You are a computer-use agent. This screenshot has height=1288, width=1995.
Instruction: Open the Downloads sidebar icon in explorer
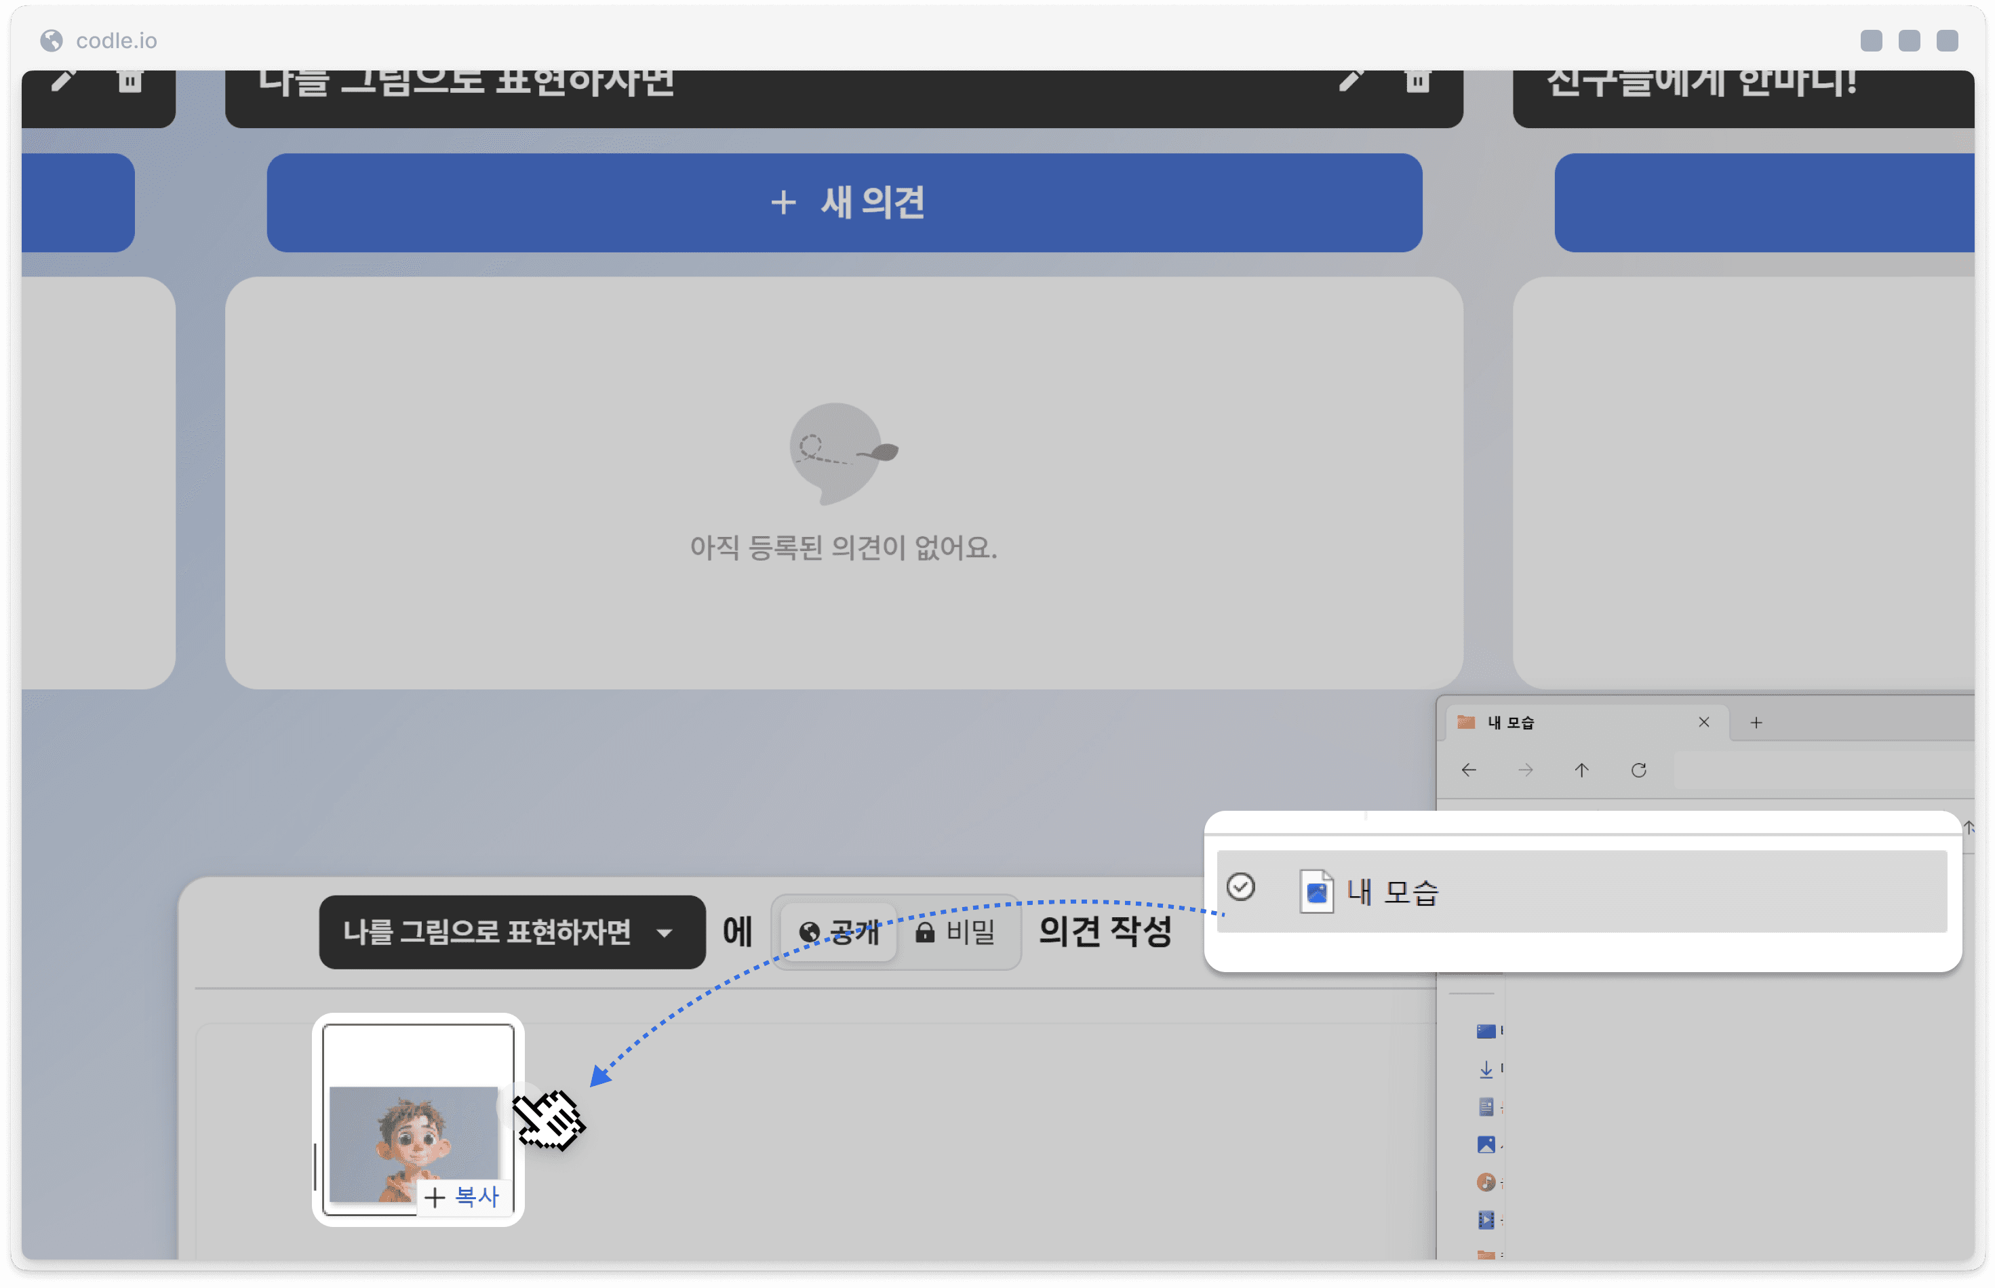1486,1069
